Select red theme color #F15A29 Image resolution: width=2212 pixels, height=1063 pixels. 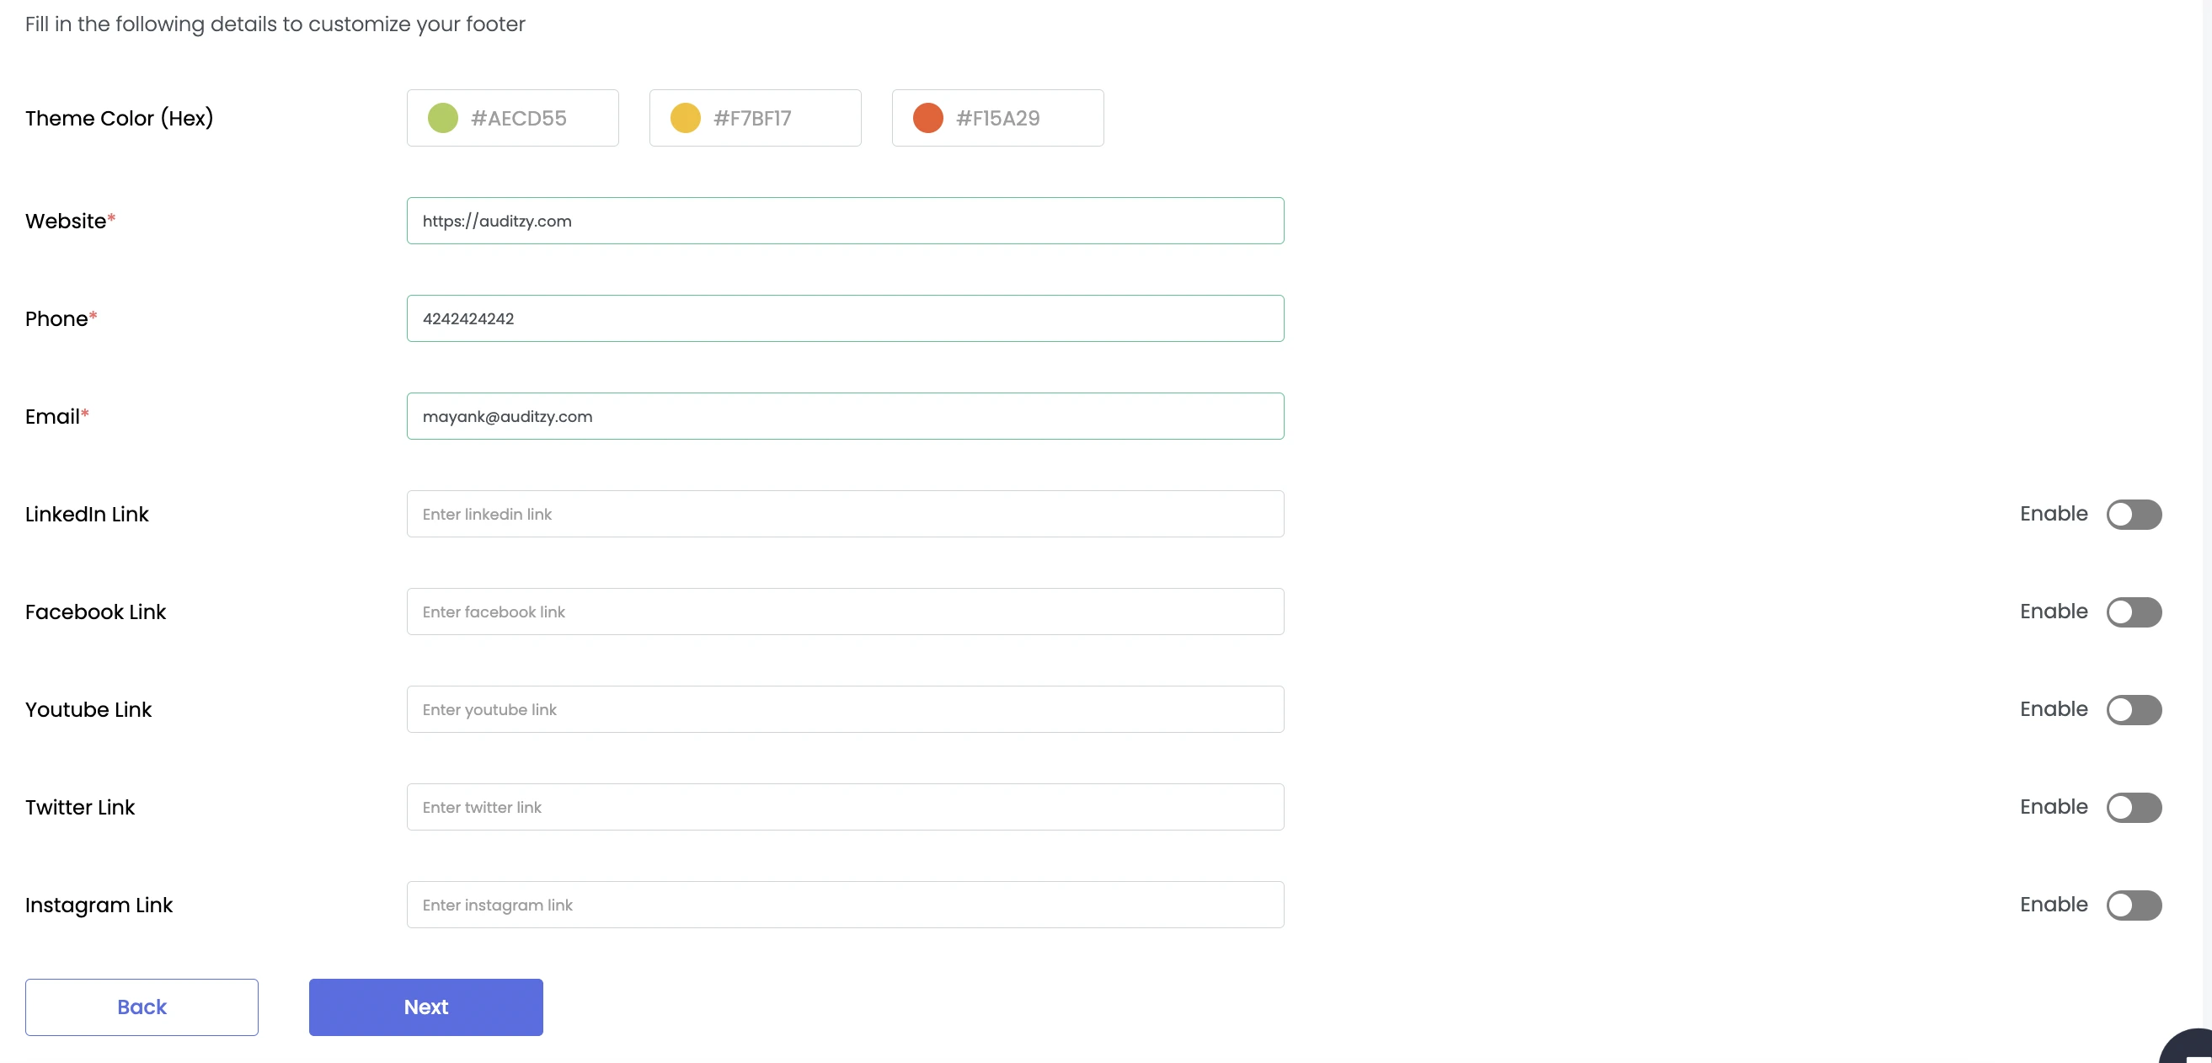997,117
